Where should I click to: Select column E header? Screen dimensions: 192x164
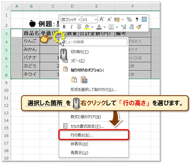pyautogui.click(x=97, y=6)
